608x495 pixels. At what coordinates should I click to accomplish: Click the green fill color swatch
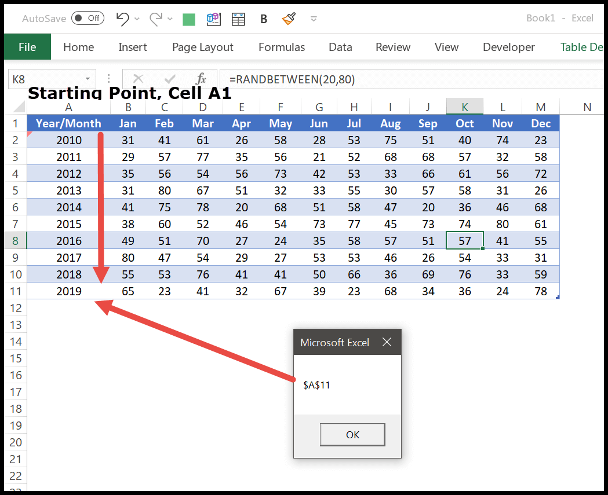click(x=188, y=18)
